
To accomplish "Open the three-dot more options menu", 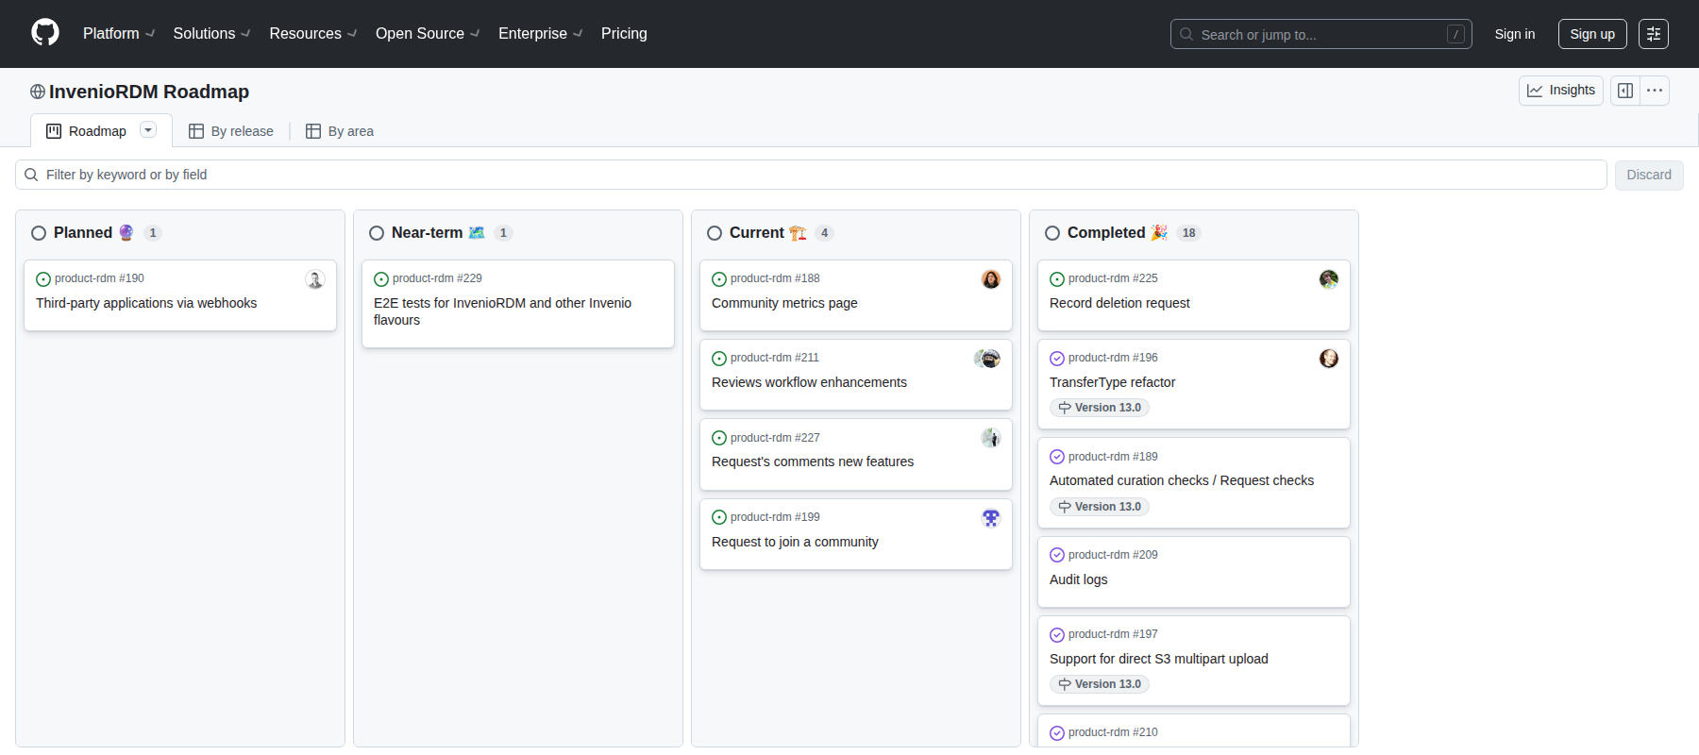I will (1655, 91).
